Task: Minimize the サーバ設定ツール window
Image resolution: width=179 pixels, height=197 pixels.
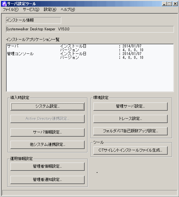Action: 164,4
